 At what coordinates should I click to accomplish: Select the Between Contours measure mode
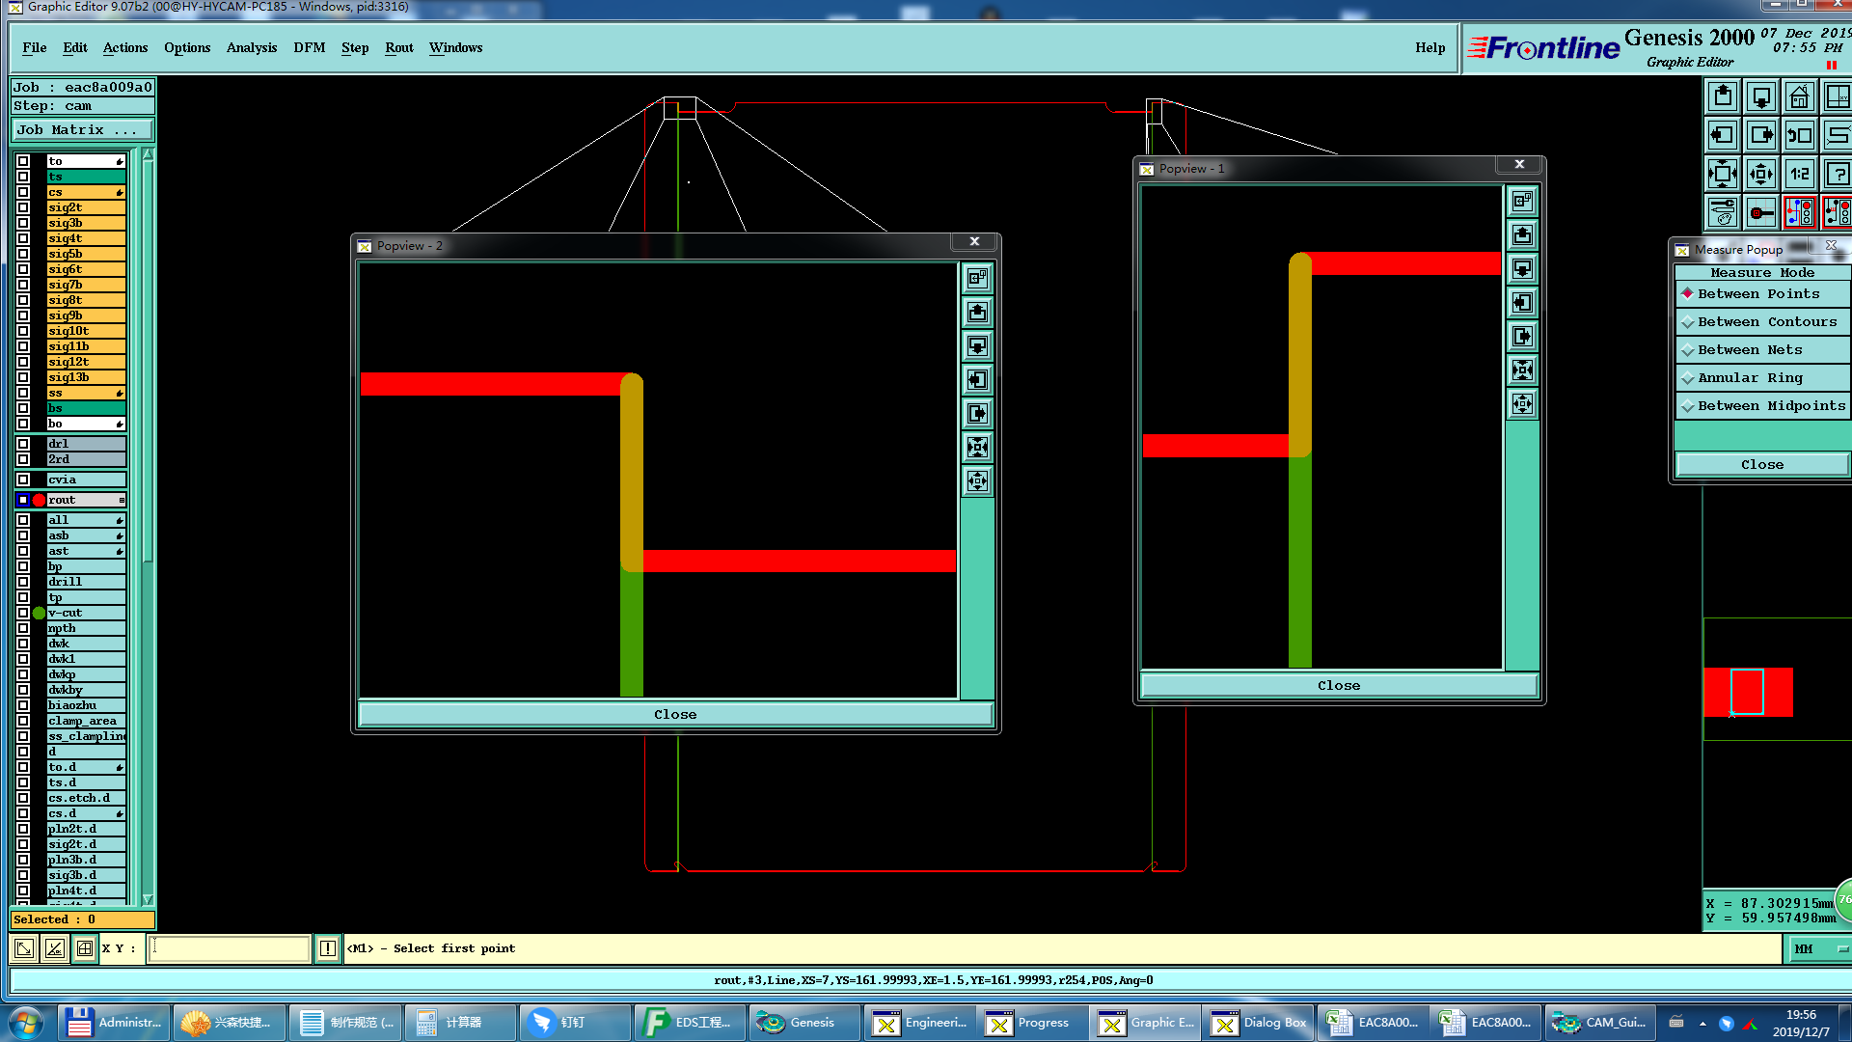pos(1766,322)
